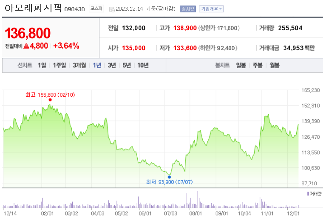This screenshot has height=221, width=323.
Task: Click the 2023.12.14 기준(장마감) date text
Action: click(145, 9)
